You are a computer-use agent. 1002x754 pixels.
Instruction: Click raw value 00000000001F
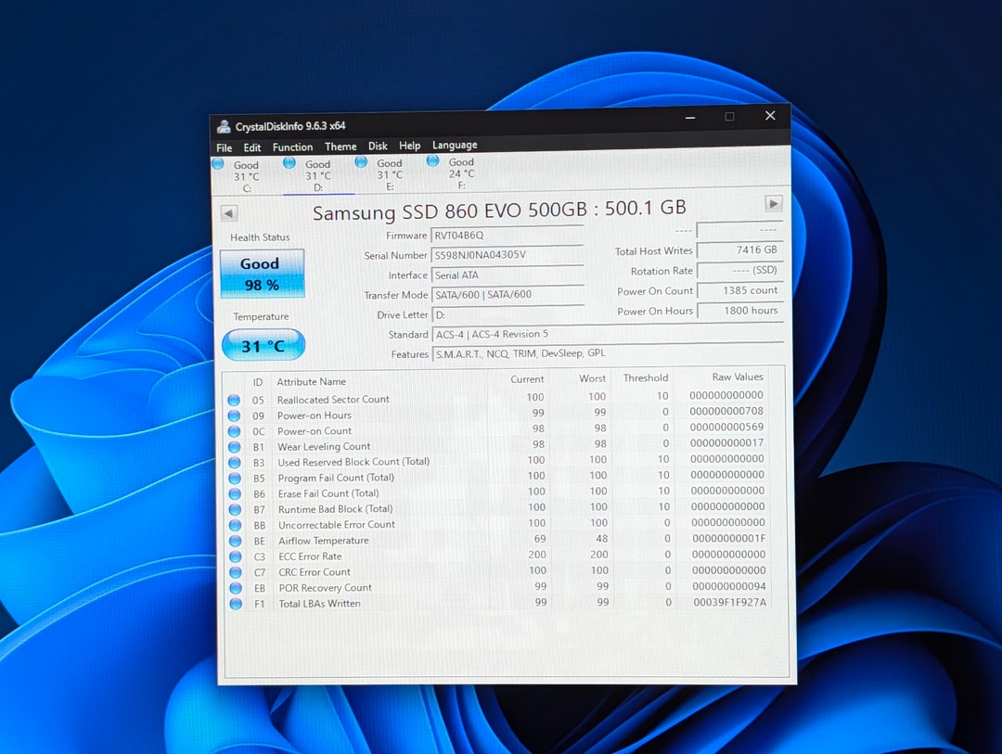click(x=728, y=539)
